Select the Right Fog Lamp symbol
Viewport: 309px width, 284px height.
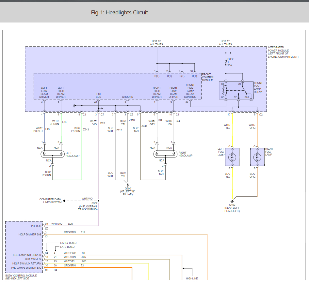pyautogui.click(x=257, y=157)
